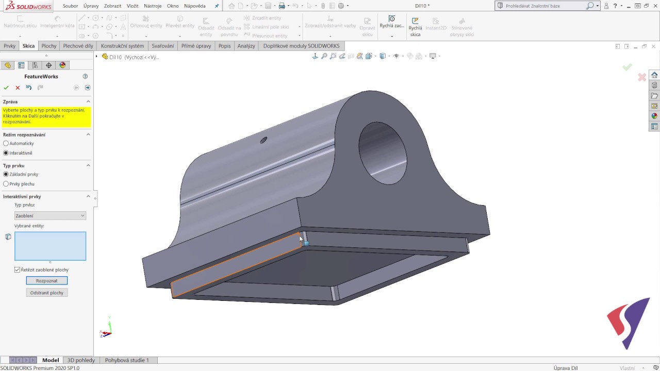Switch to the Plochy ribbon tab

49,46
